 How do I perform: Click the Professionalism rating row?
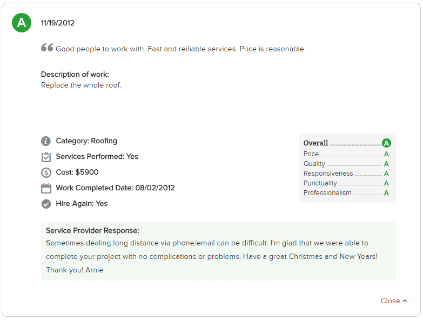click(346, 193)
